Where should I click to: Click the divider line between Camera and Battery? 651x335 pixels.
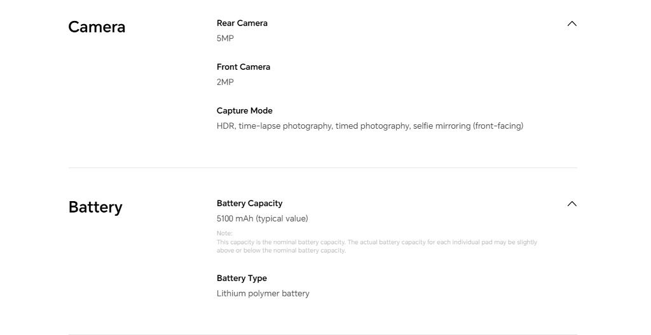pos(322,168)
